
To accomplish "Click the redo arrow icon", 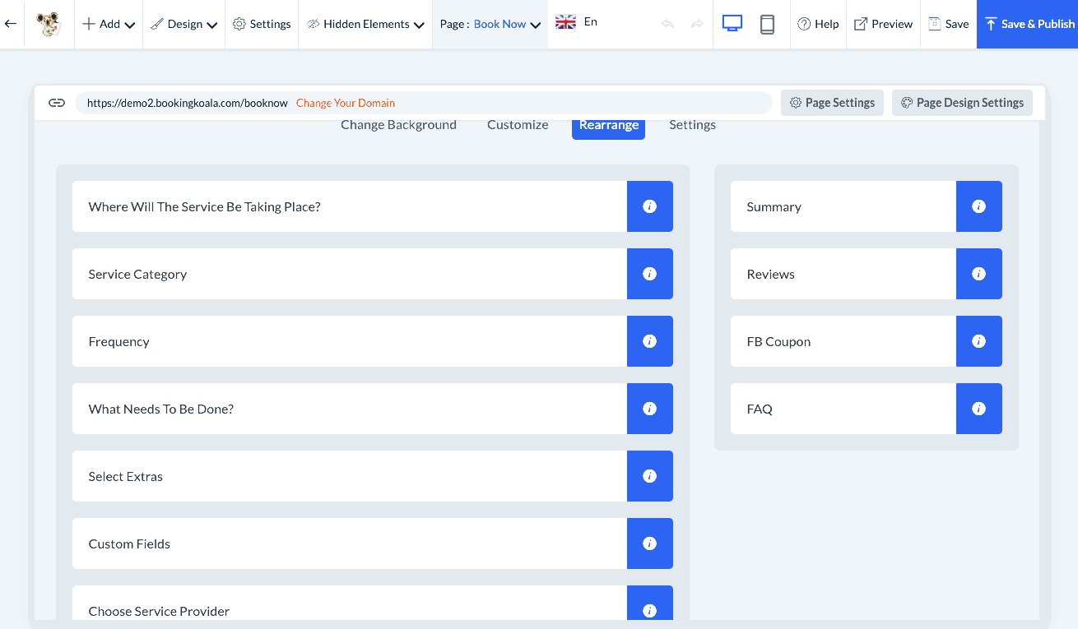I will (x=697, y=24).
